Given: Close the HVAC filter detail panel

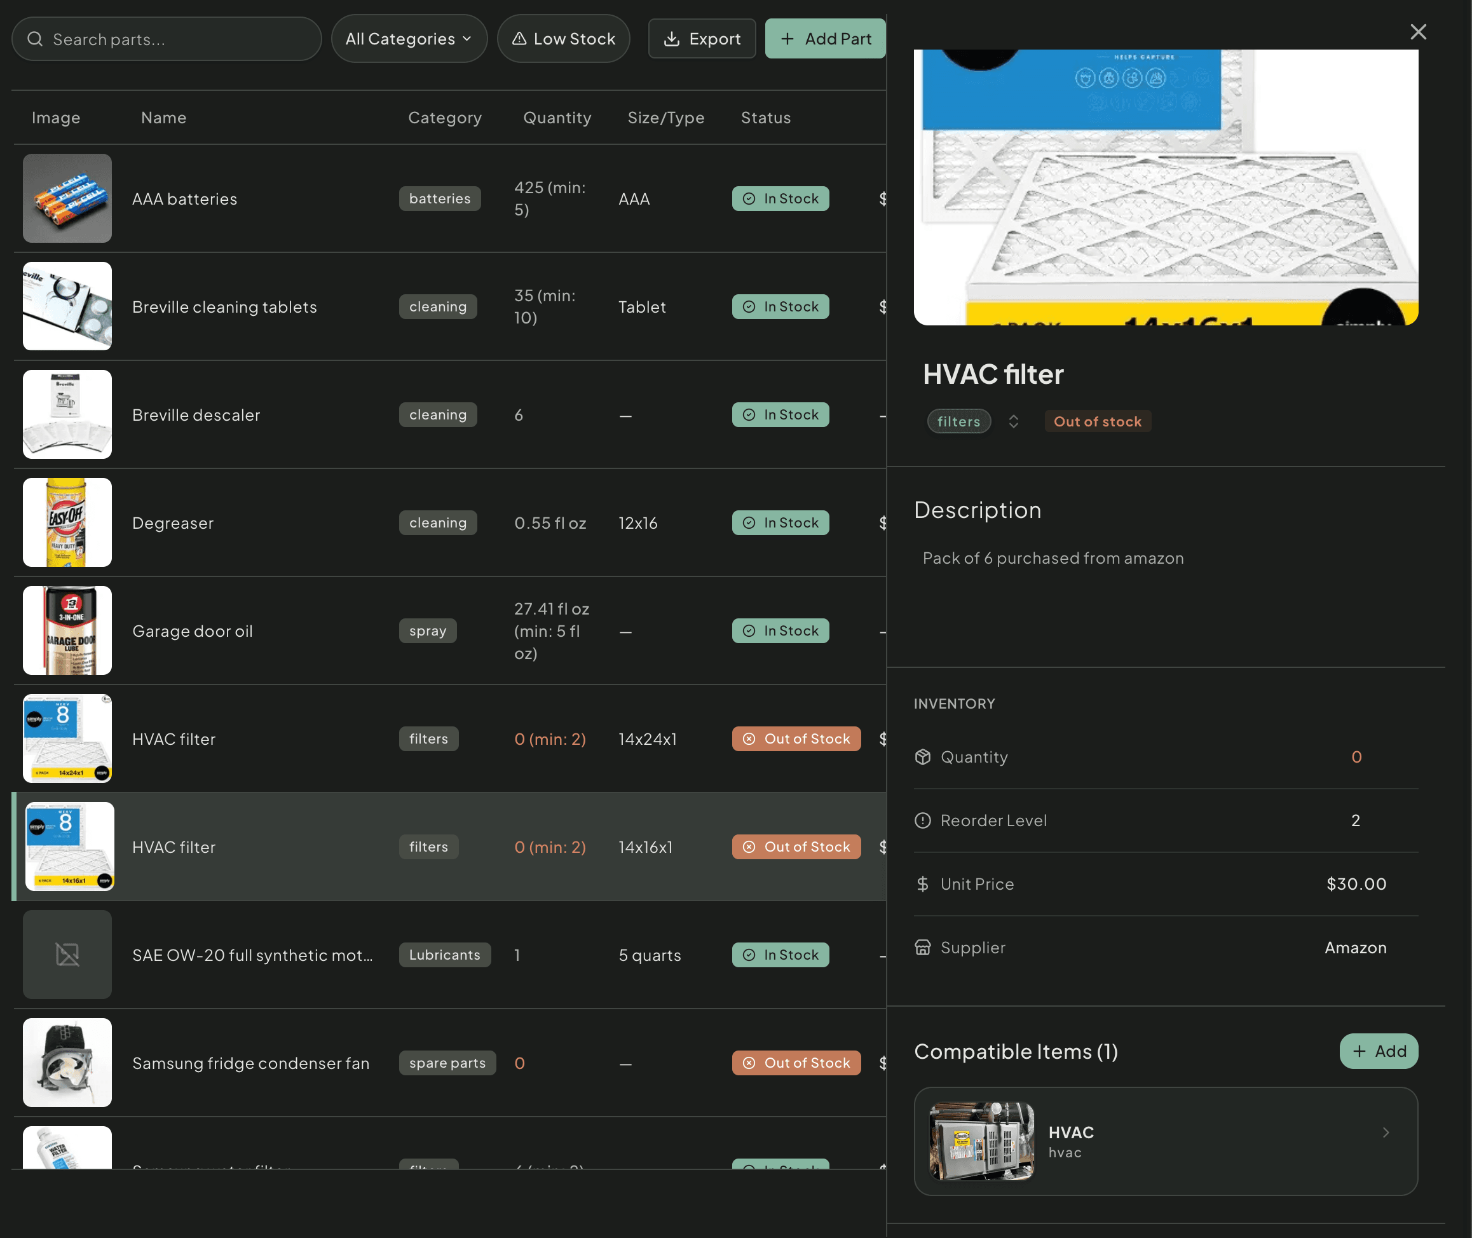Looking at the screenshot, I should (x=1418, y=32).
